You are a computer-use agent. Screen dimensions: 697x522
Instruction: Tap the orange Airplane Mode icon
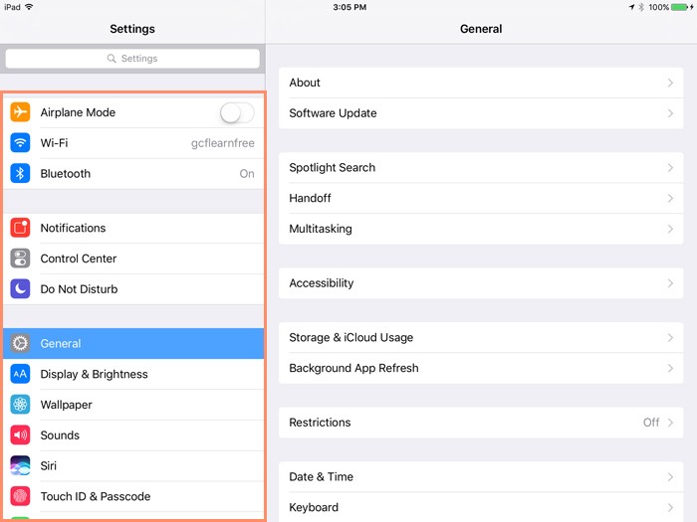tap(20, 112)
